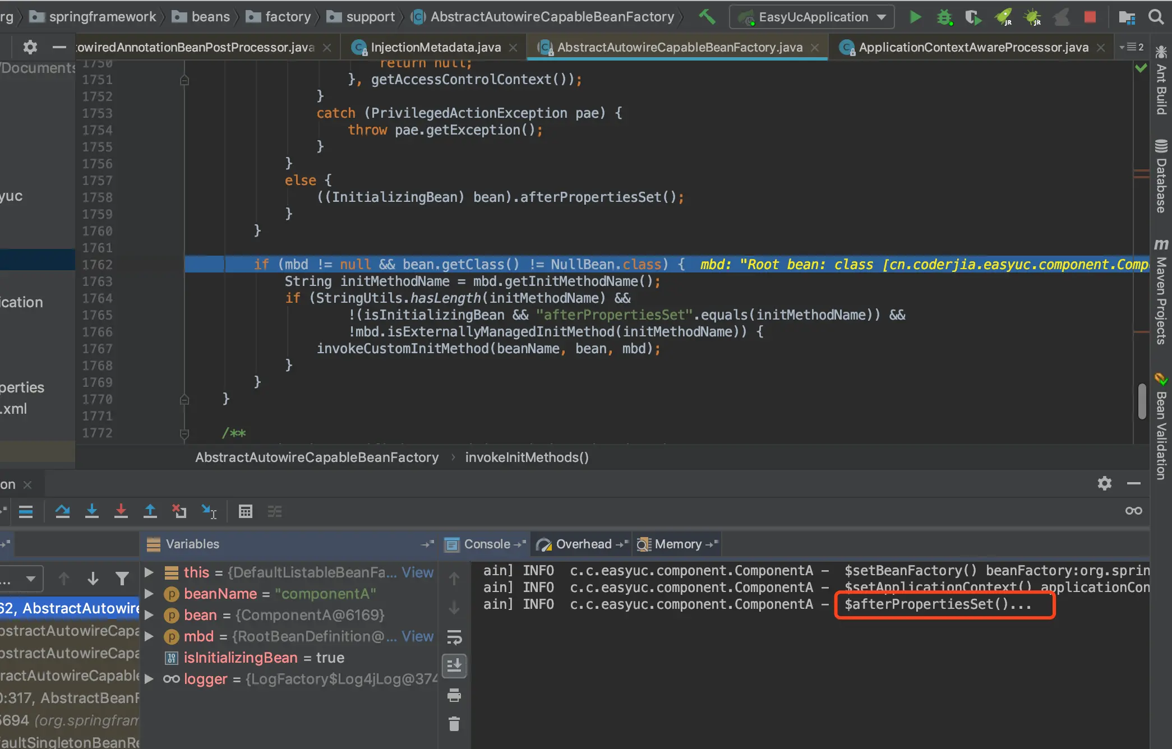The image size is (1172, 749).
Task: Switch to the InjectionMetadata.java tab
Action: (435, 48)
